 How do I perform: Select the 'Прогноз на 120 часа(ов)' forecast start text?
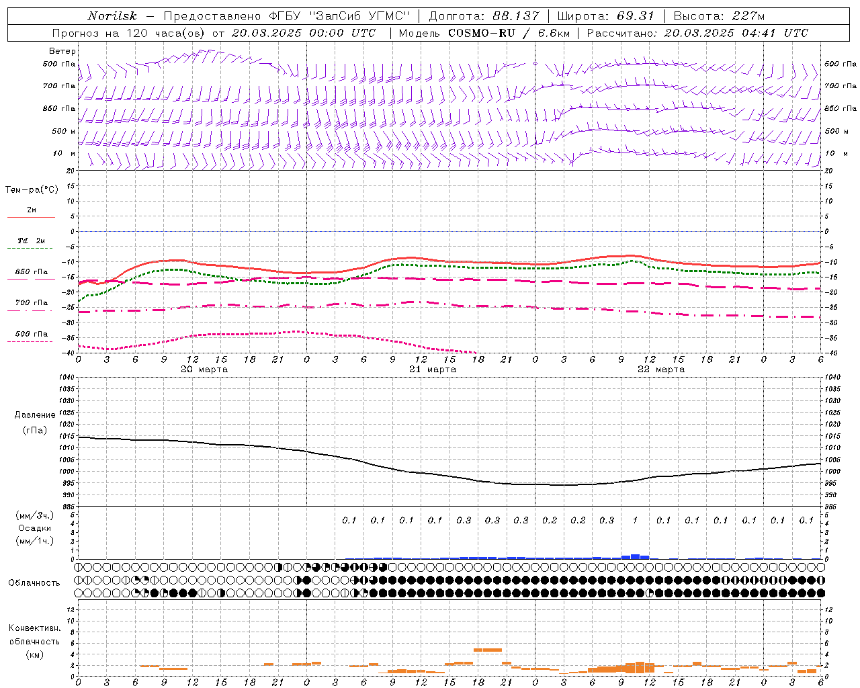point(129,33)
